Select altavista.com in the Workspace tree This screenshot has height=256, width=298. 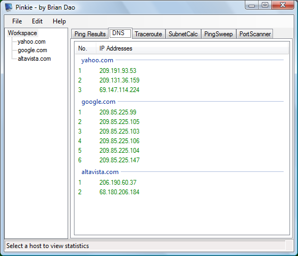coord(34,59)
